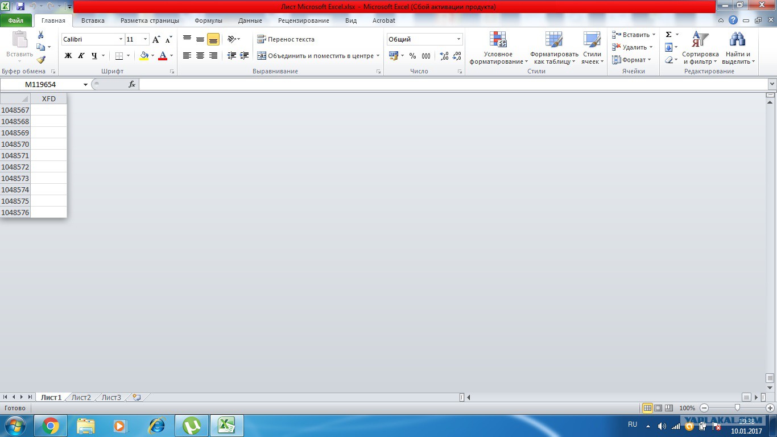
Task: Toggle Underline (Ч) formatting
Action: 94,56
